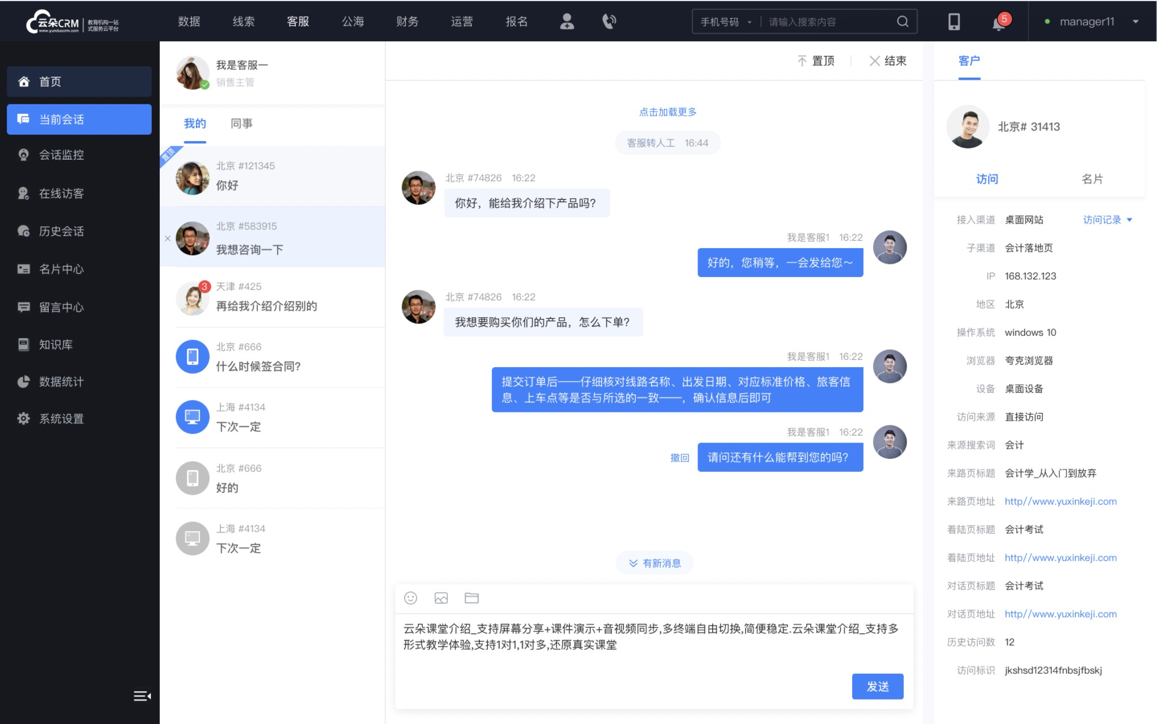1157x724 pixels.
Task: Click the emoji icon in chat toolbar
Action: 410,598
